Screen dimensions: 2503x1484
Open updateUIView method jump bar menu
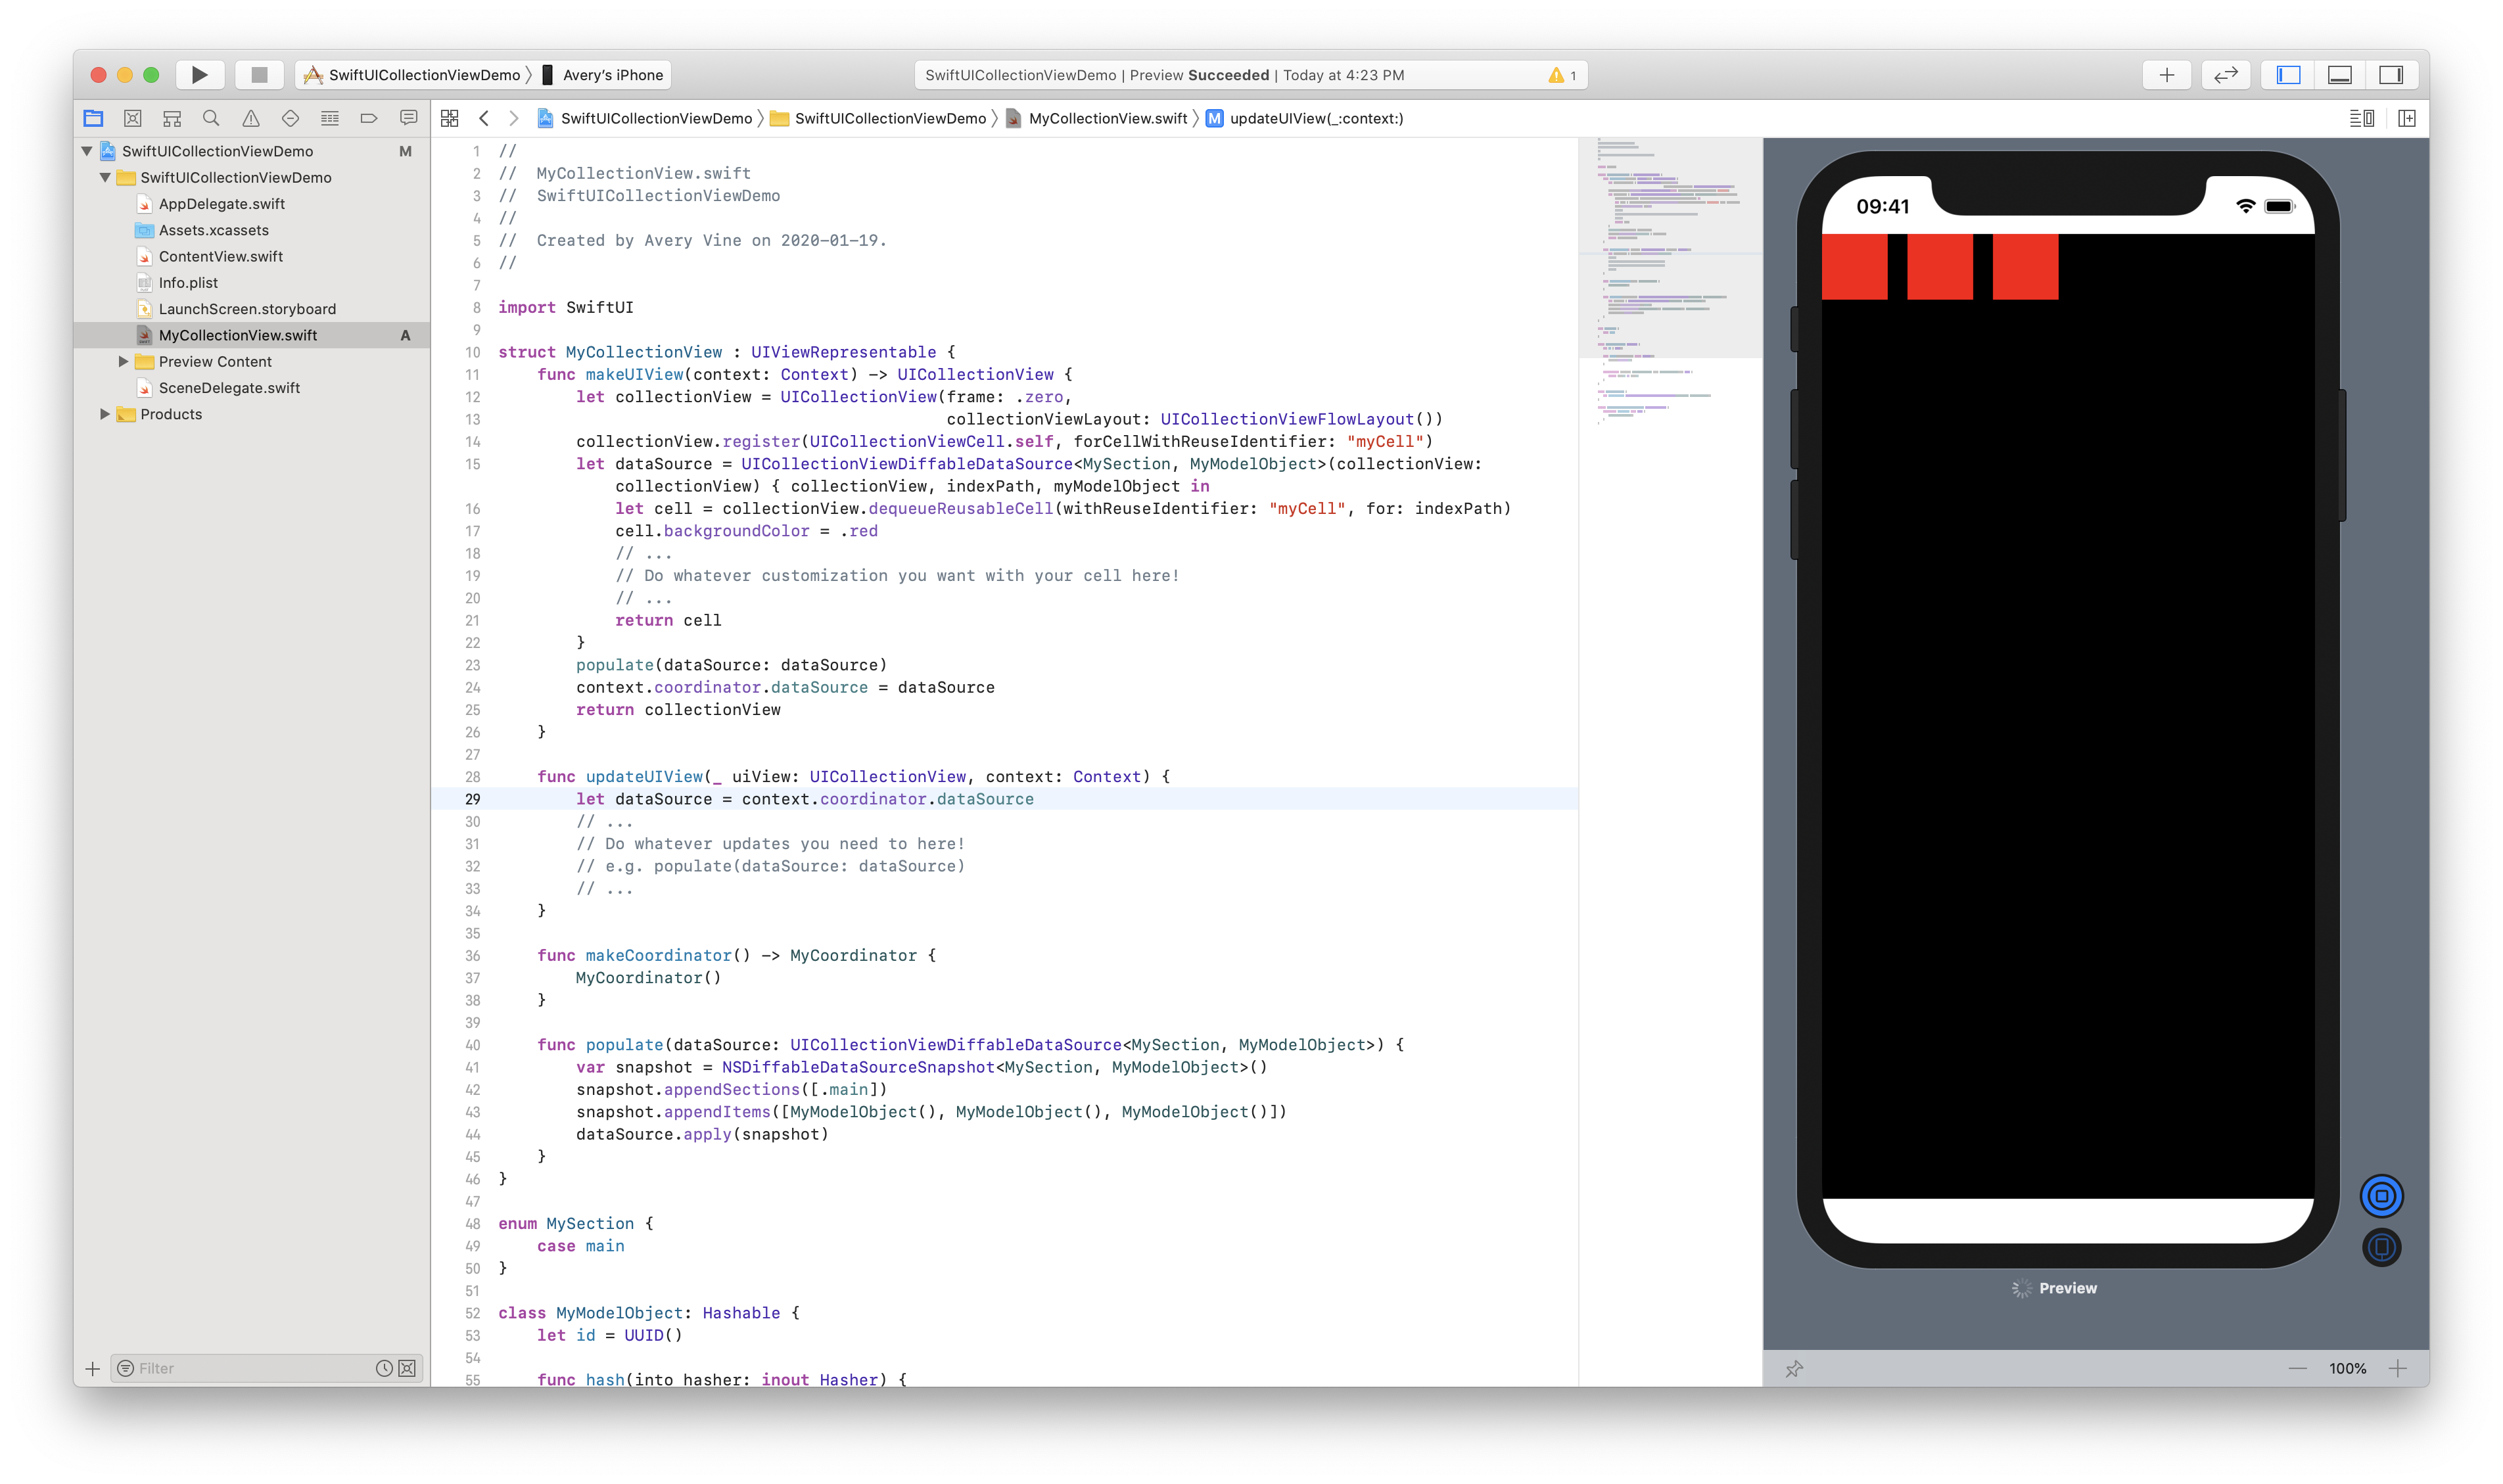tap(1304, 118)
